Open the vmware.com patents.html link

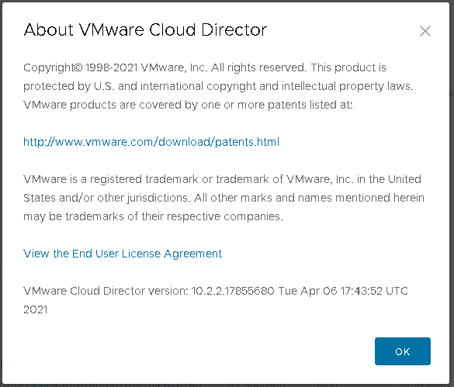pyautogui.click(x=151, y=142)
